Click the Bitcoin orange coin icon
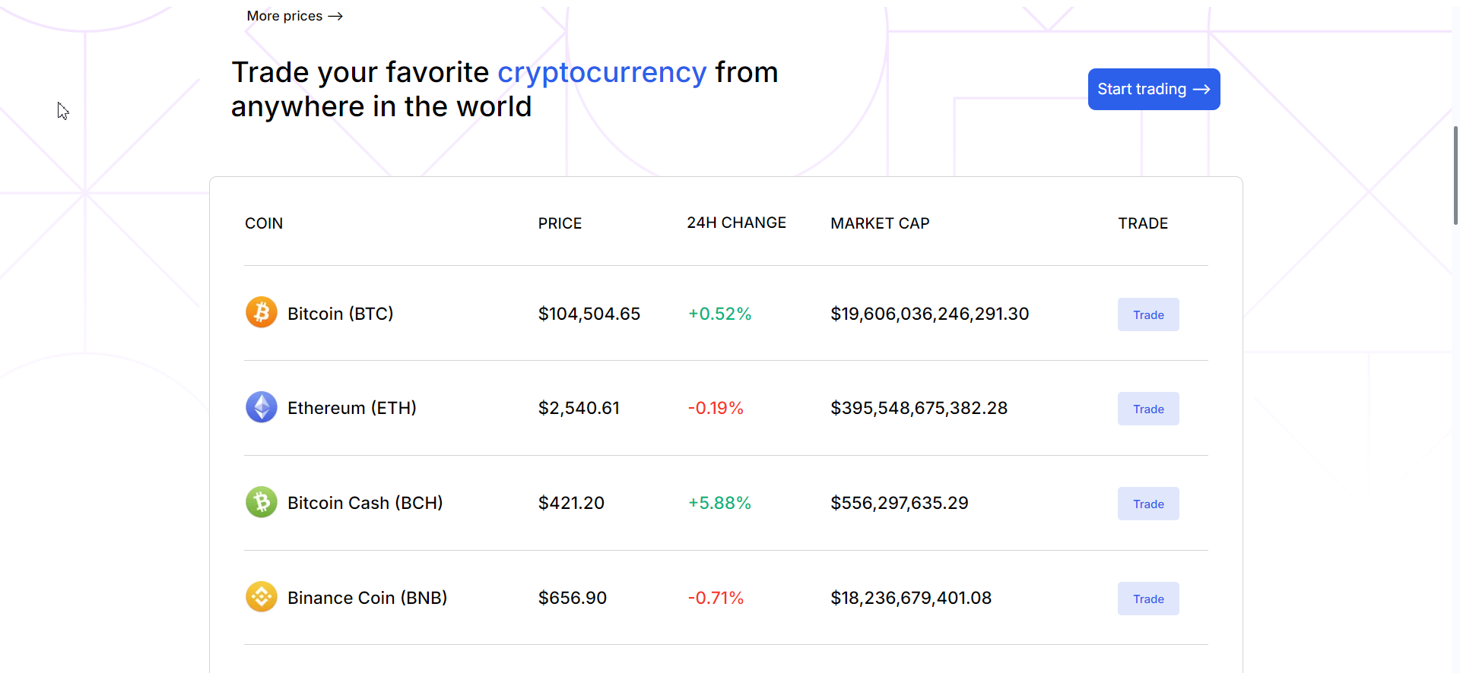This screenshot has width=1460, height=673. click(261, 313)
